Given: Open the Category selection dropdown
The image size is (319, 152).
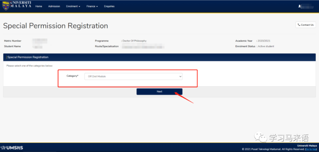Looking at the screenshot, I should 133,77.
